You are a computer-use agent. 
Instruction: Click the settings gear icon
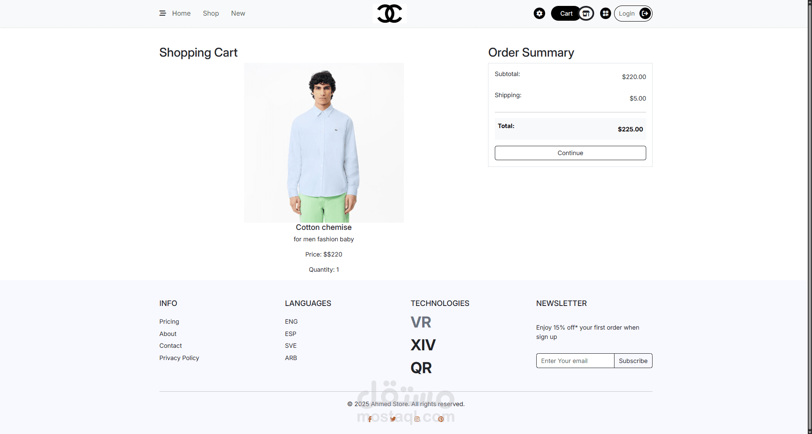pyautogui.click(x=539, y=14)
